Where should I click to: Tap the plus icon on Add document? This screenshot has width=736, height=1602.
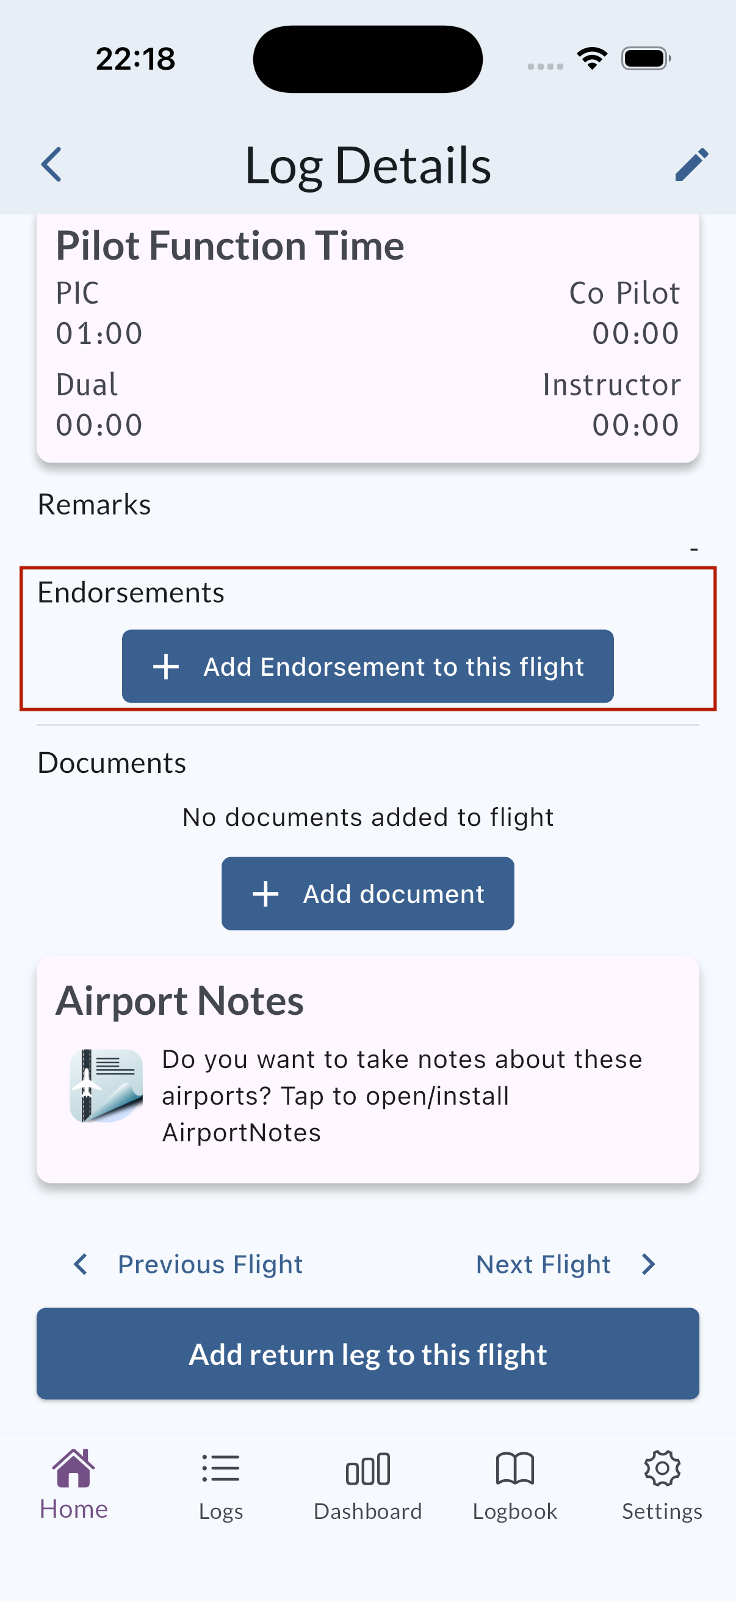point(266,894)
